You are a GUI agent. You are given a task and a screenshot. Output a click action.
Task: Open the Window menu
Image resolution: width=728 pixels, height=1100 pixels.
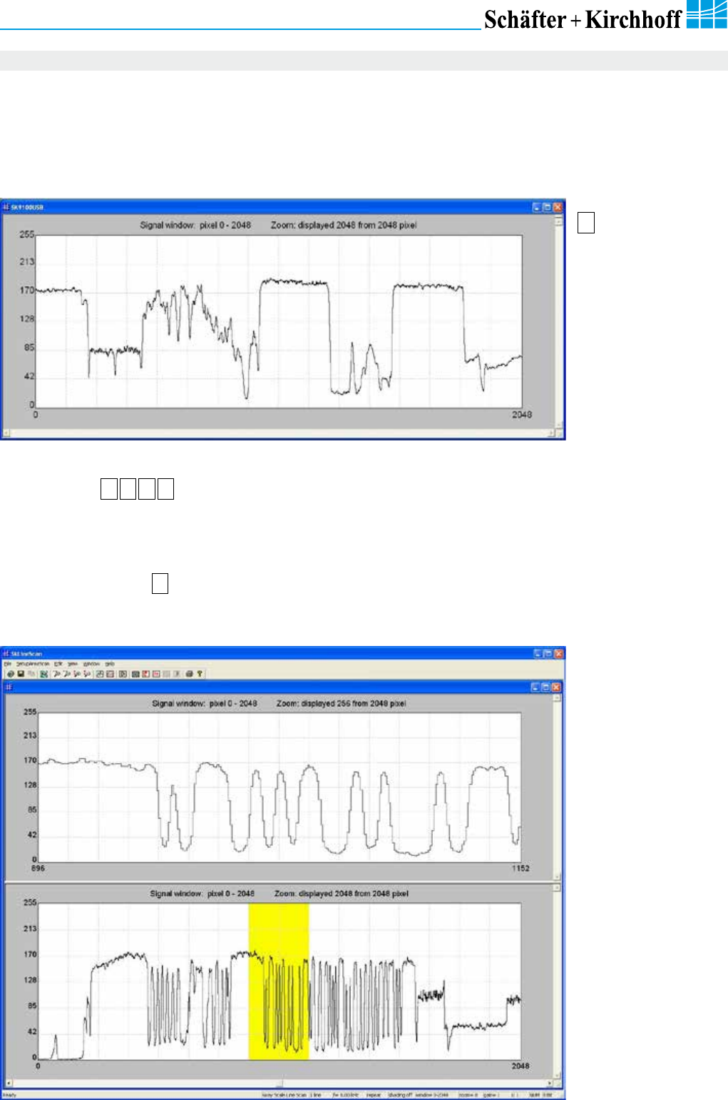(x=92, y=664)
